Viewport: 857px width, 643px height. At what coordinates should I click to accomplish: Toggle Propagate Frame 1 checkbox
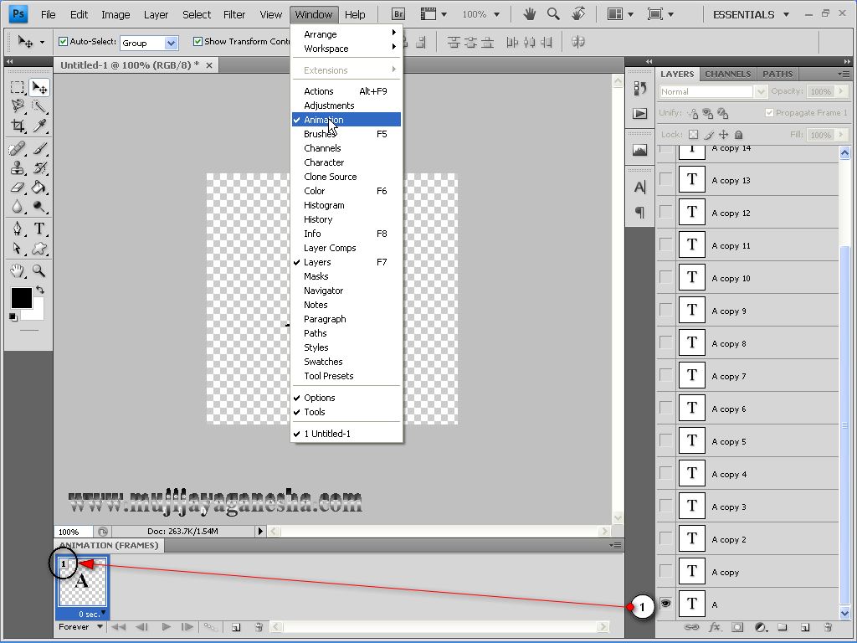point(770,113)
